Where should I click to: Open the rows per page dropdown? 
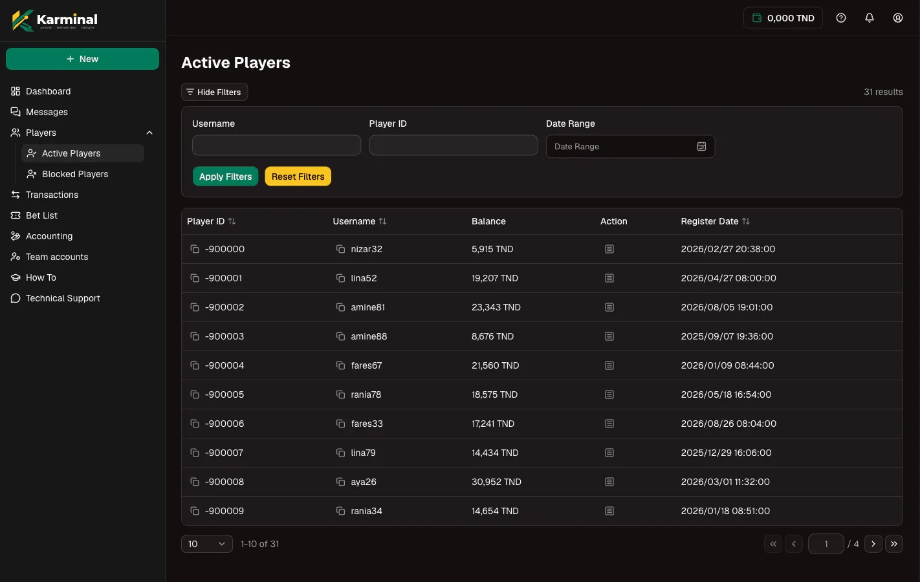[207, 544]
